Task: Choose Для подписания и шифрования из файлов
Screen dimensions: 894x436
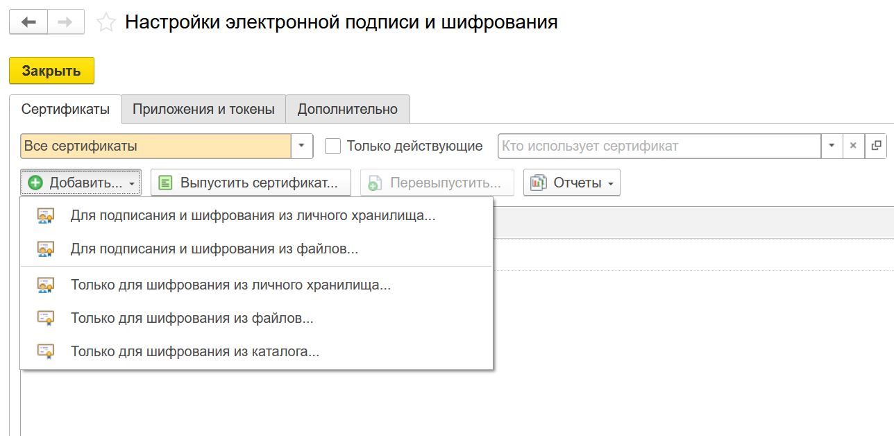Action: [214, 249]
